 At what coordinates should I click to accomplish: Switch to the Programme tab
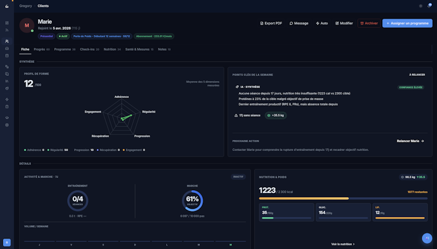coord(65,50)
